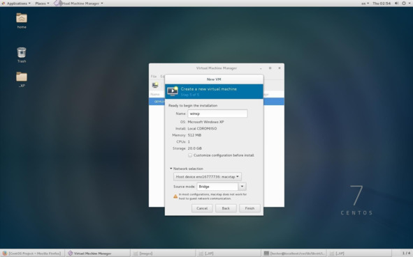Click the new virtual machine toolbar icon
Image resolution: width=413 pixels, height=257 pixels.
[155, 85]
